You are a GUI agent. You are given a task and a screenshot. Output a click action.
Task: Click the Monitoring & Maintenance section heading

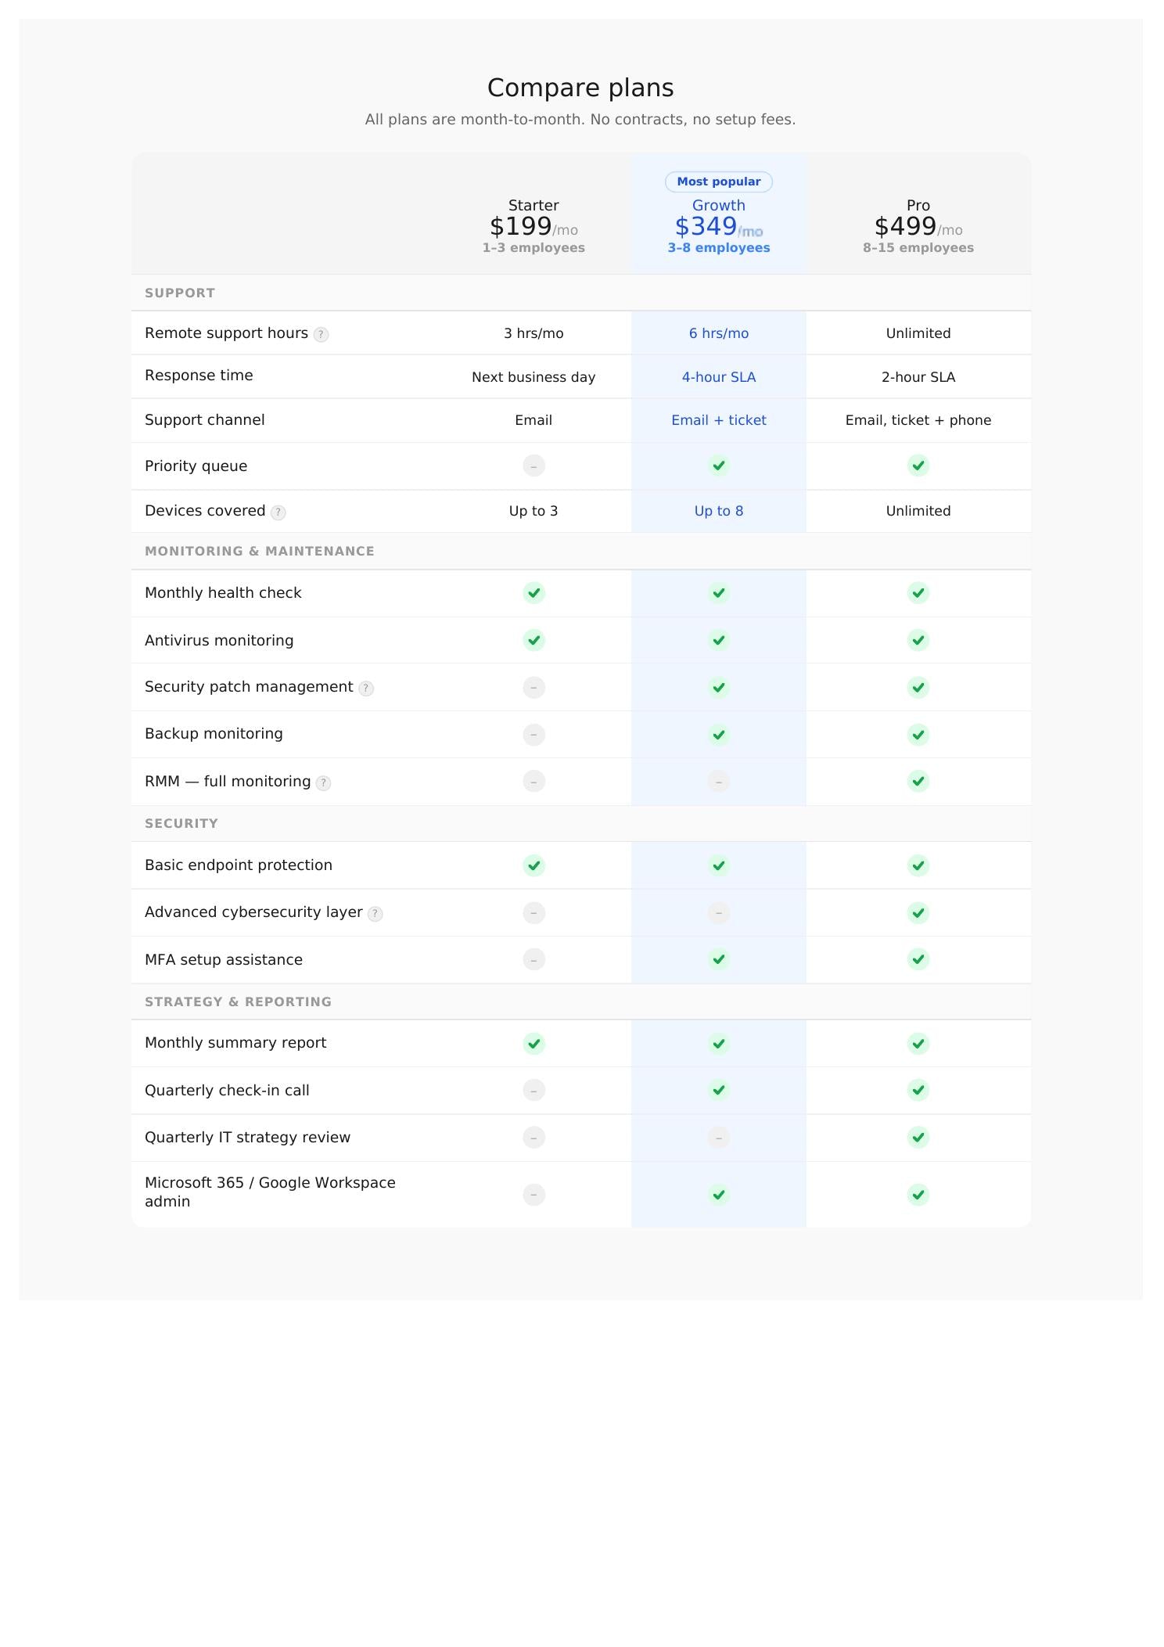260,552
